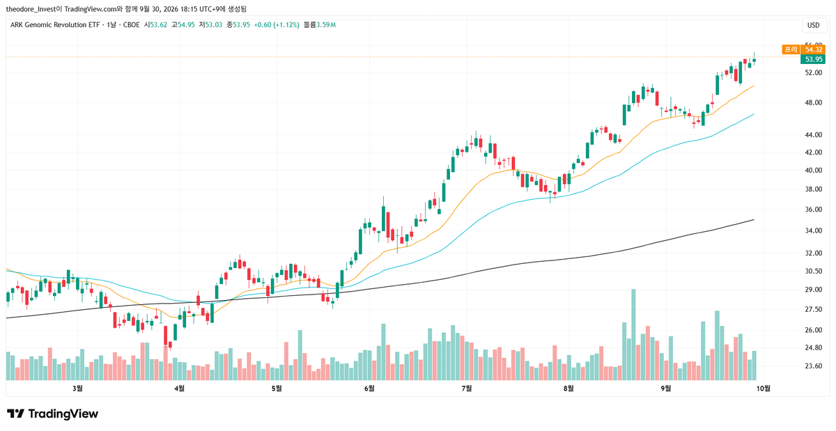Viewport: 836px width, 431px height.
Task: Click the 34.00 price axis label
Action: (813, 231)
